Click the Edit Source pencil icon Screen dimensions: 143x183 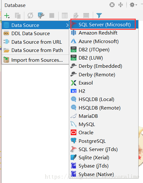tap(76, 16)
